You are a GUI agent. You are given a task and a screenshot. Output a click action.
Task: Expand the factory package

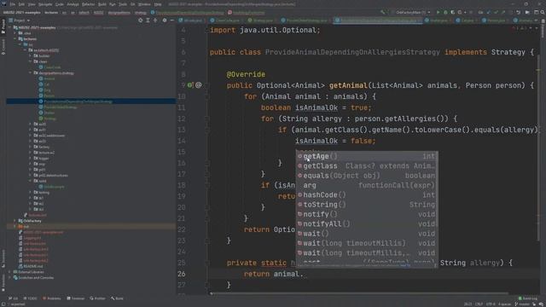point(31,147)
